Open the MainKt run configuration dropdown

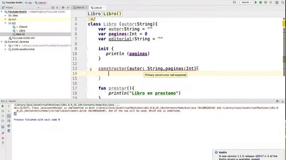click(245, 2)
